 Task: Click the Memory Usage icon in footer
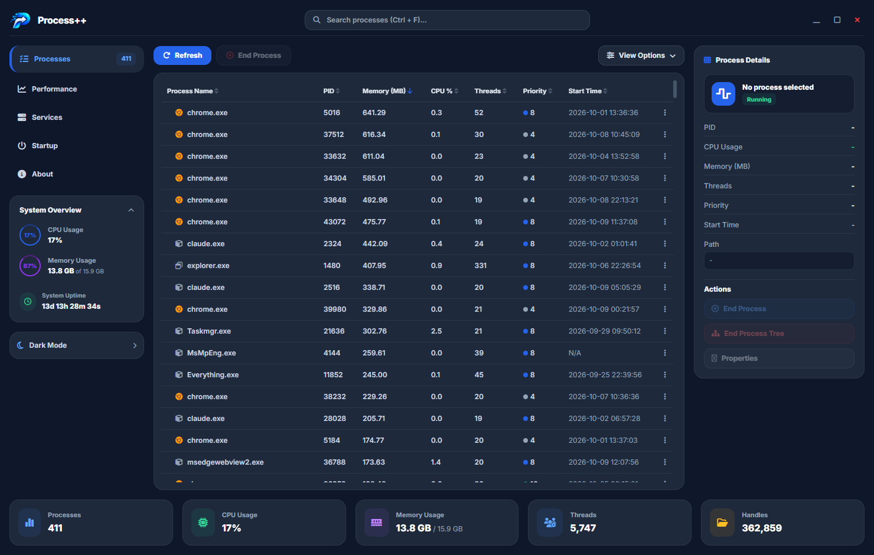(377, 523)
